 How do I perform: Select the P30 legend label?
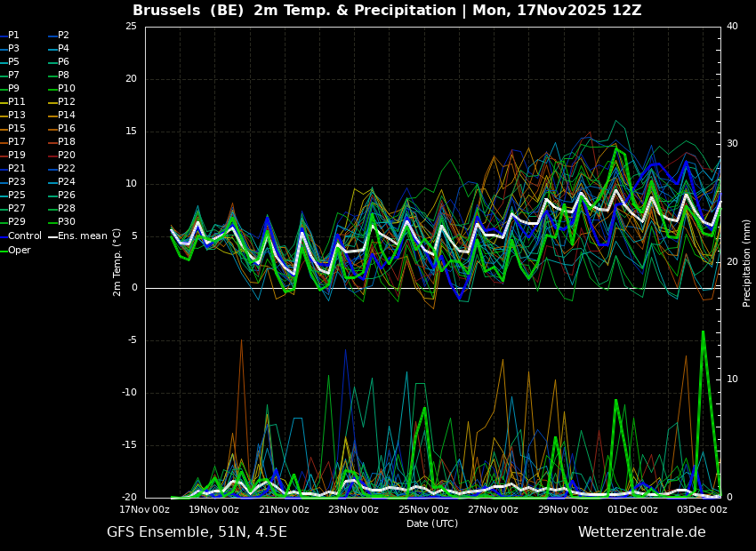(61, 222)
